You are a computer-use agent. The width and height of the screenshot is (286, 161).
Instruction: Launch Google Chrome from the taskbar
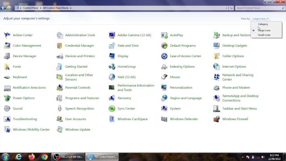pos(44,157)
